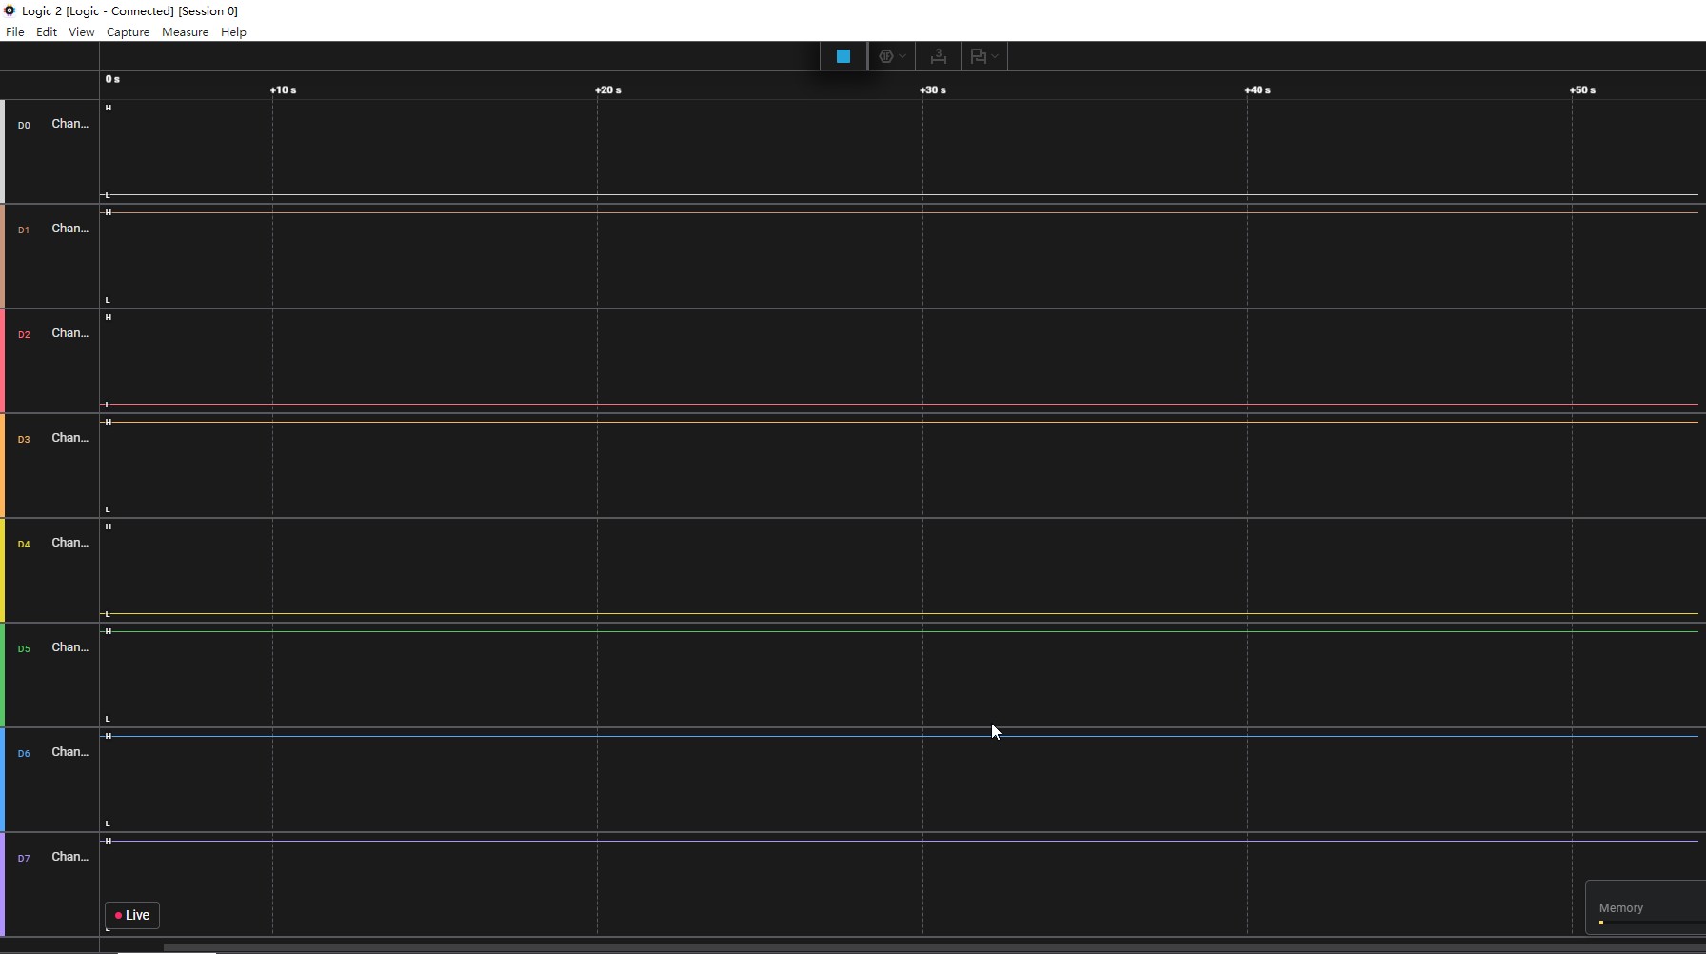Click the channel name next to D4

click(x=69, y=543)
